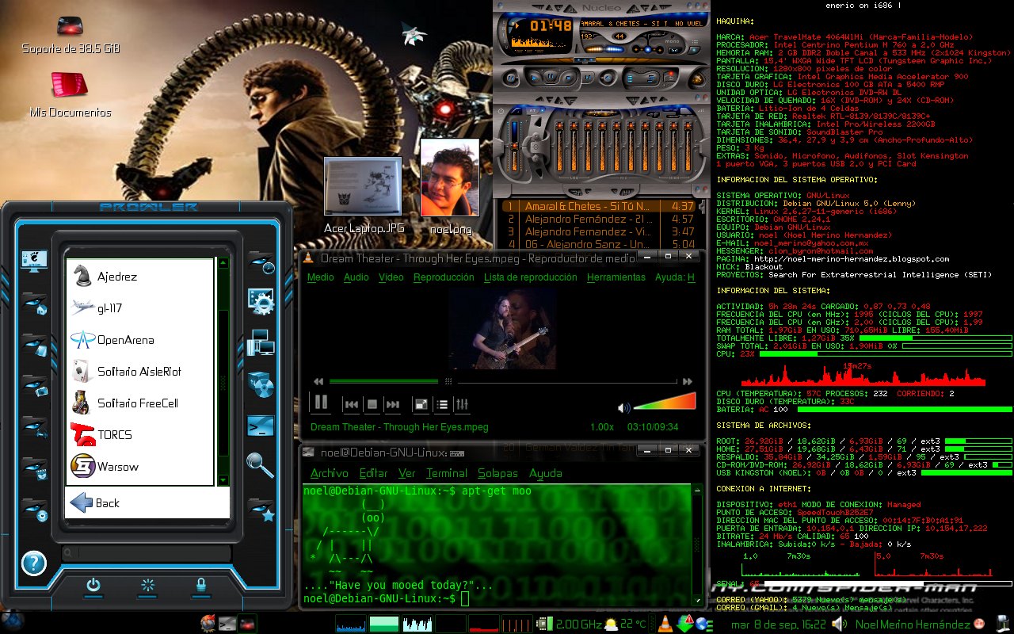Stop the track in Nucleo player
Image resolution: width=1014 pixels, height=634 pixels.
568,78
